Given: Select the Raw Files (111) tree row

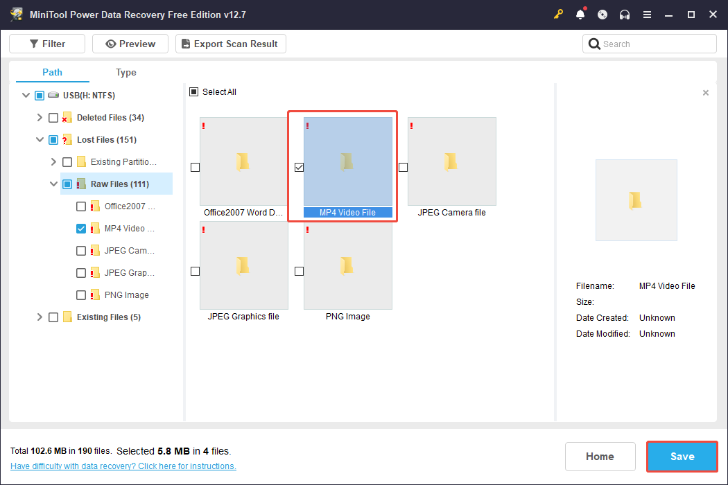Looking at the screenshot, I should click(x=116, y=184).
